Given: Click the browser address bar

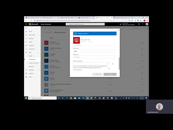Looking at the screenshot, I should point(81,21).
